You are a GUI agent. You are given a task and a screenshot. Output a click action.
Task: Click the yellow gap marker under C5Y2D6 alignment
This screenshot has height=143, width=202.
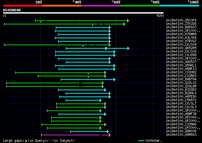pyautogui.click(x=92, y=25)
